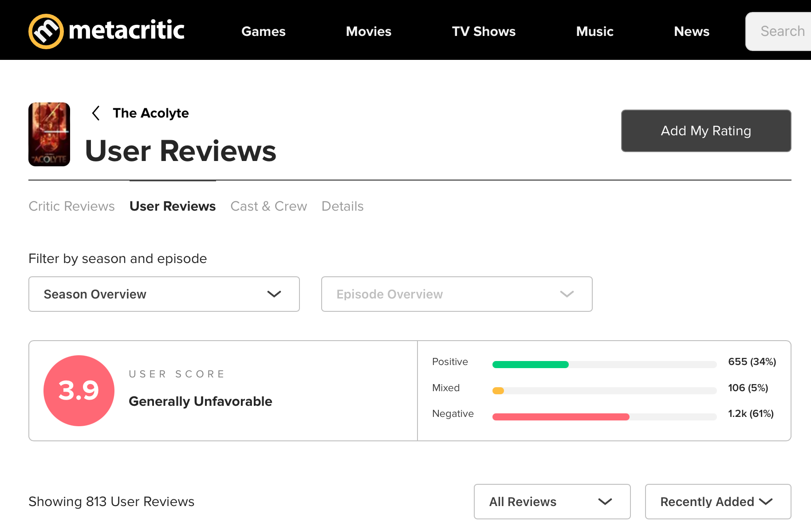The width and height of the screenshot is (811, 530).
Task: Expand the Season Overview dropdown
Action: click(x=164, y=294)
